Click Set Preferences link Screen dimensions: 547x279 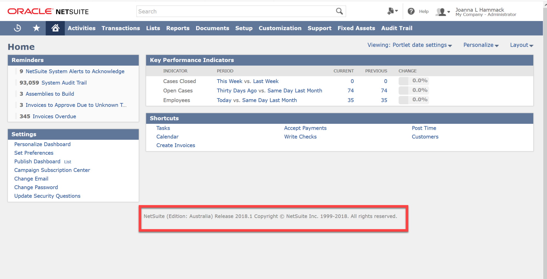[34, 153]
